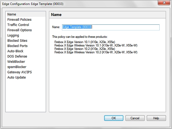Click 'Firebox X Edge Version 10.1 (X10e, X20e, X55e)'

(x=85, y=42)
